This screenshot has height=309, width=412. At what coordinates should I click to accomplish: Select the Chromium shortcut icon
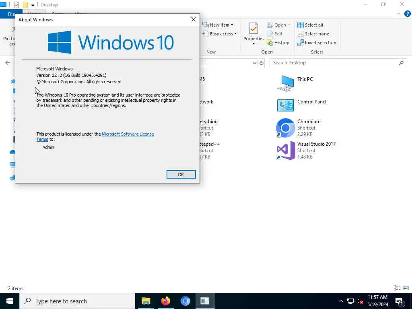(286, 128)
